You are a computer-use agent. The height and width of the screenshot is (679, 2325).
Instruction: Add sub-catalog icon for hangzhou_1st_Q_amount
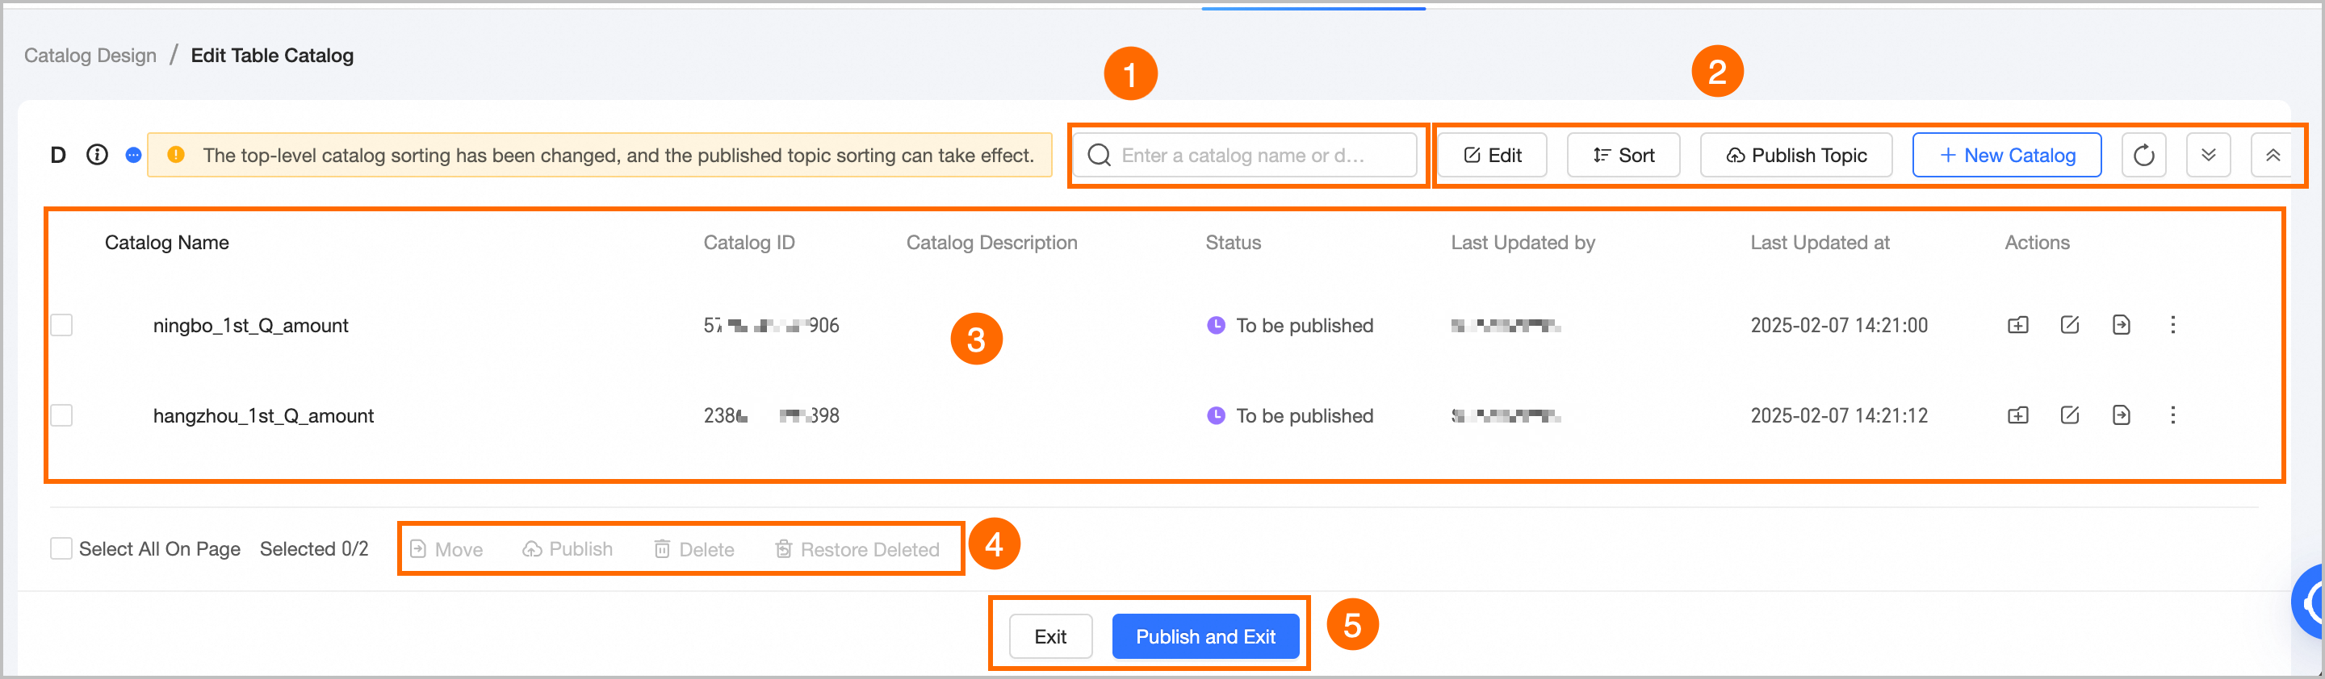pyautogui.click(x=2018, y=414)
